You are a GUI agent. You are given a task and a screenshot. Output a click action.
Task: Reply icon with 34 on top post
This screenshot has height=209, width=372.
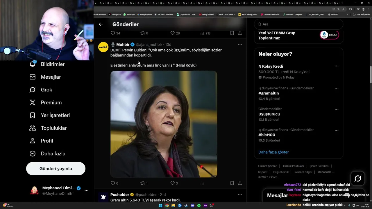coord(115,33)
